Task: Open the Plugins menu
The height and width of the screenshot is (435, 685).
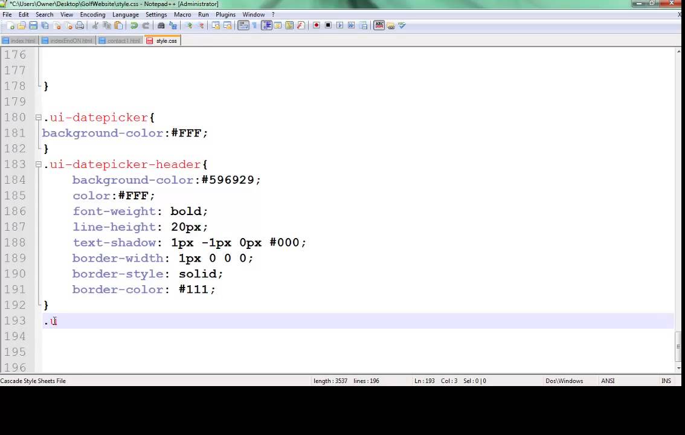Action: (225, 14)
